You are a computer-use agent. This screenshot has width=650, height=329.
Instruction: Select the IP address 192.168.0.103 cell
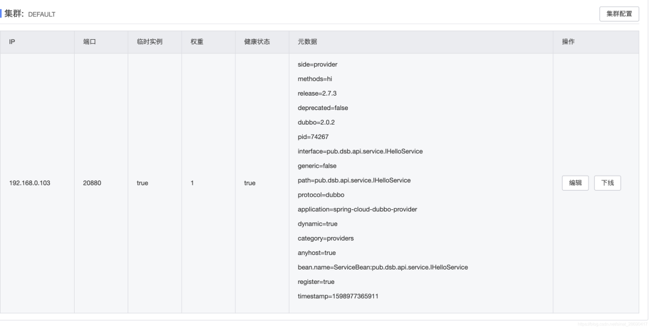tap(30, 183)
